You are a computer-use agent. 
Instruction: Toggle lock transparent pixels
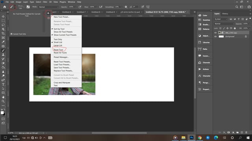(220, 28)
